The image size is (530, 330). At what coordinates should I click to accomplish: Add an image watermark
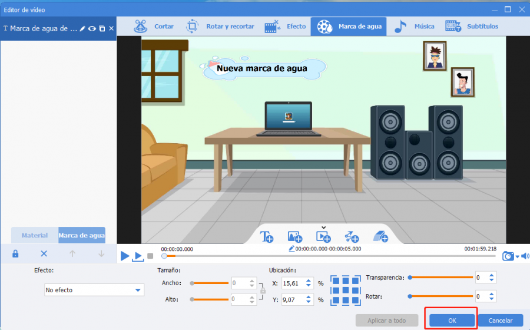click(295, 237)
